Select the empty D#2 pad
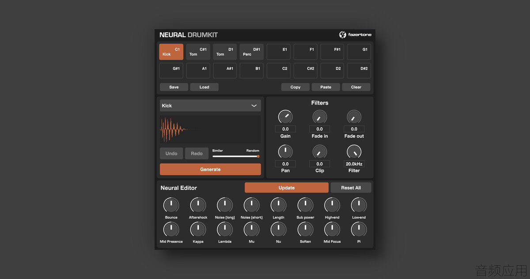Image resolution: width=530 pixels, height=279 pixels. [359, 71]
